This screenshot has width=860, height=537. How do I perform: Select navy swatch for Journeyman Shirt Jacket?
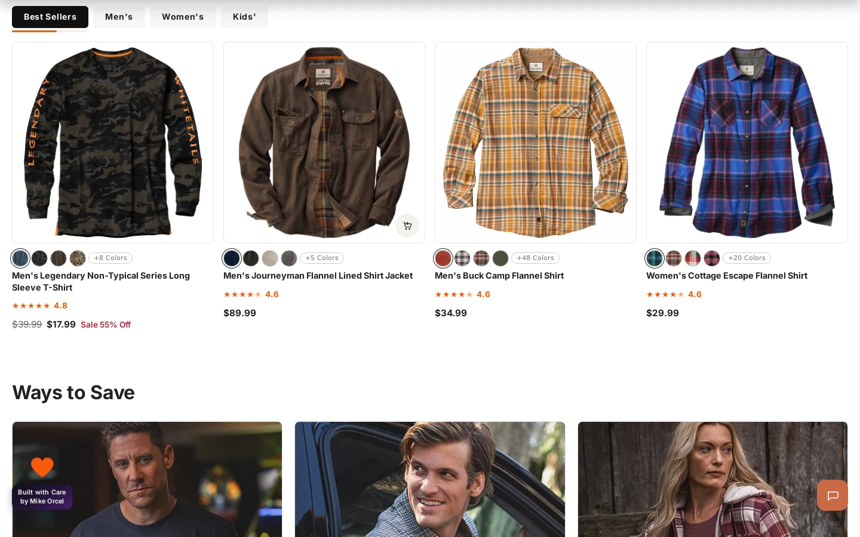(x=232, y=258)
